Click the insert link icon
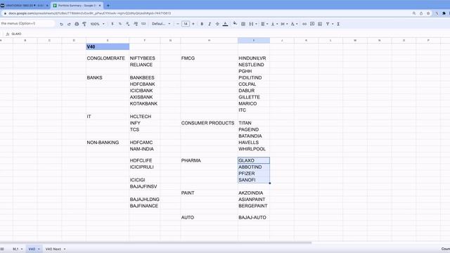450x253 pixels. tap(304, 24)
